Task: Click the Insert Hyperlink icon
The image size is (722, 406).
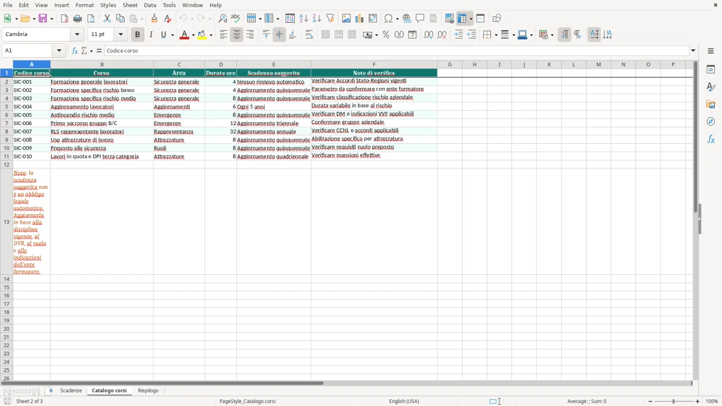Action: tap(407, 19)
